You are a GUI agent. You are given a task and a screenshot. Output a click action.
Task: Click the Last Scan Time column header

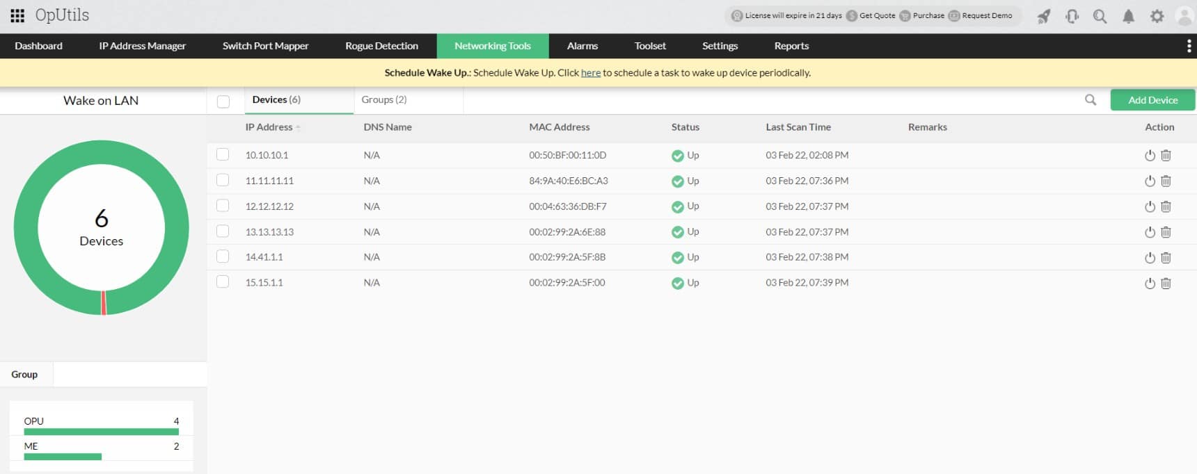tap(798, 127)
